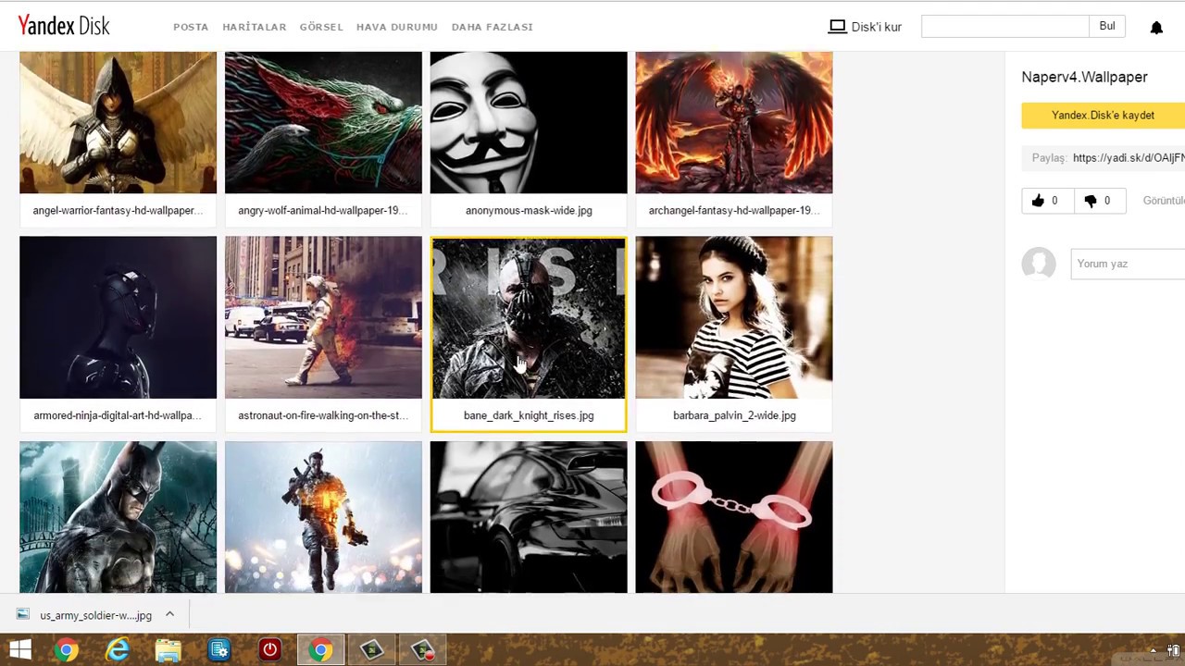Click the Bul search button

[x=1107, y=26]
